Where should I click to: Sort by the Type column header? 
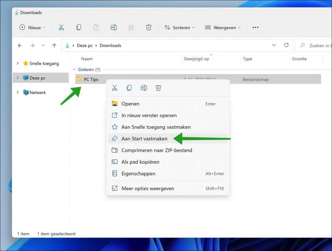pyautogui.click(x=248, y=59)
